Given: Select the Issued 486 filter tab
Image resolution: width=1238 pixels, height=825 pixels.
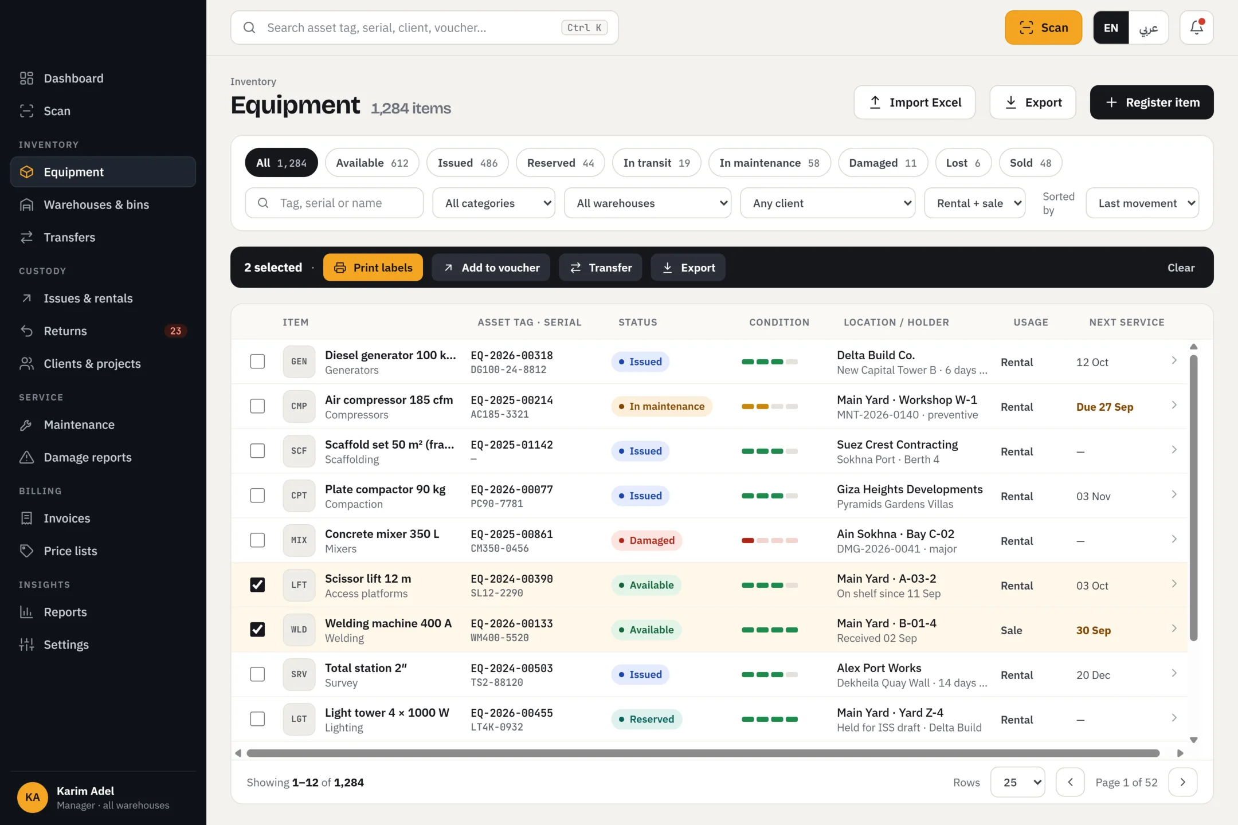Looking at the screenshot, I should 467,163.
